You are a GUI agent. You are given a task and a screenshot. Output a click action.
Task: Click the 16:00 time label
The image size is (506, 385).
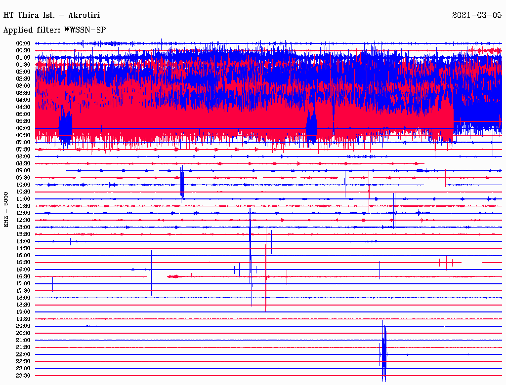[x=23, y=269]
